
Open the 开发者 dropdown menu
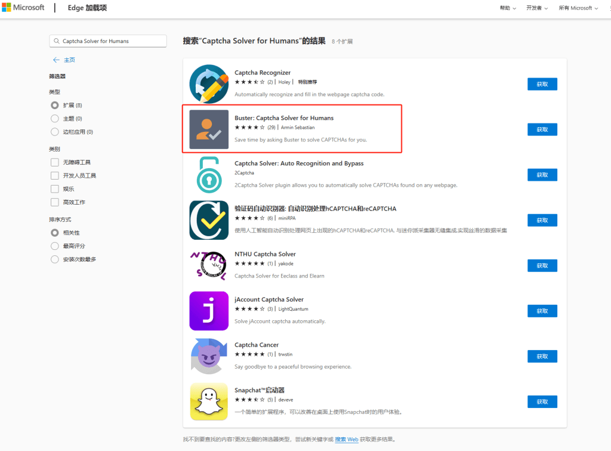[536, 8]
